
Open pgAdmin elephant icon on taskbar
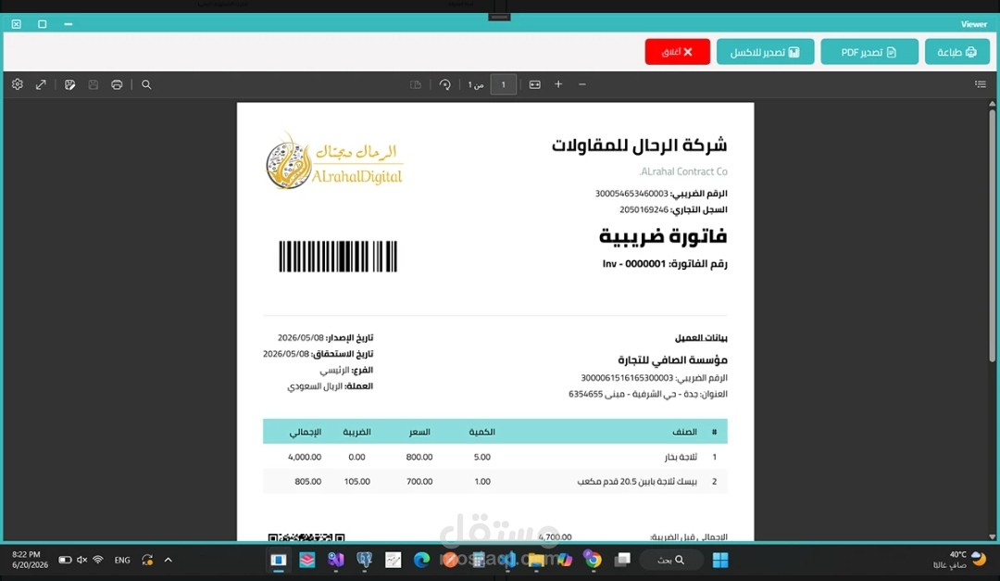(x=364, y=560)
